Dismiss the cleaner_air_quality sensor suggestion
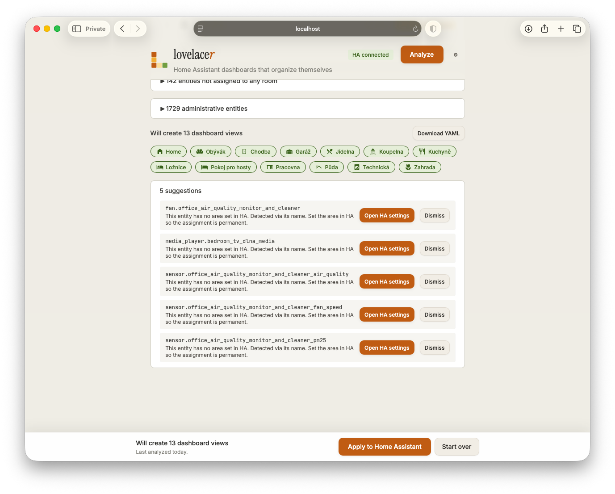The width and height of the screenshot is (615, 494). (x=435, y=282)
